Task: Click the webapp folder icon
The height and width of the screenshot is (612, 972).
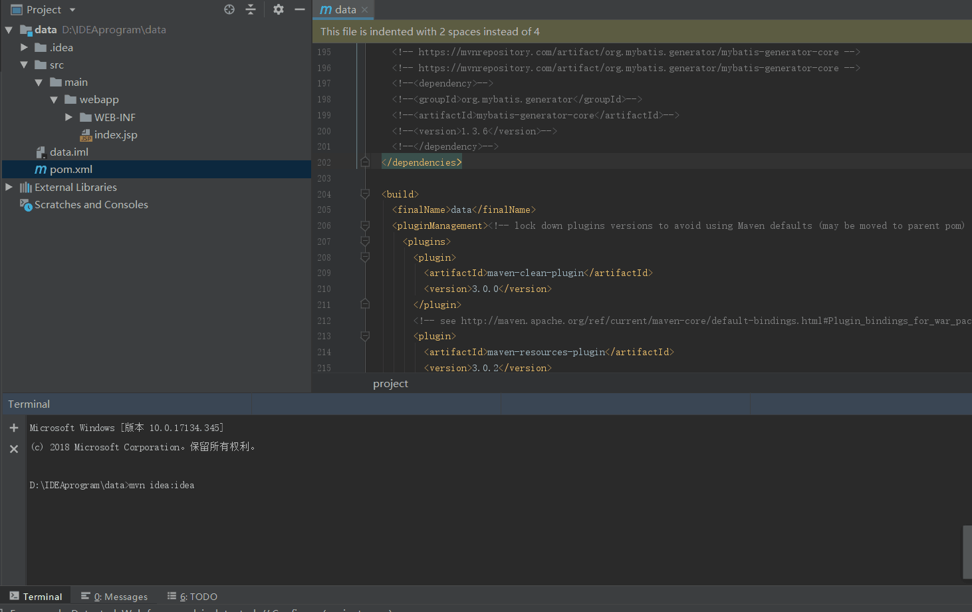Action: click(x=70, y=100)
